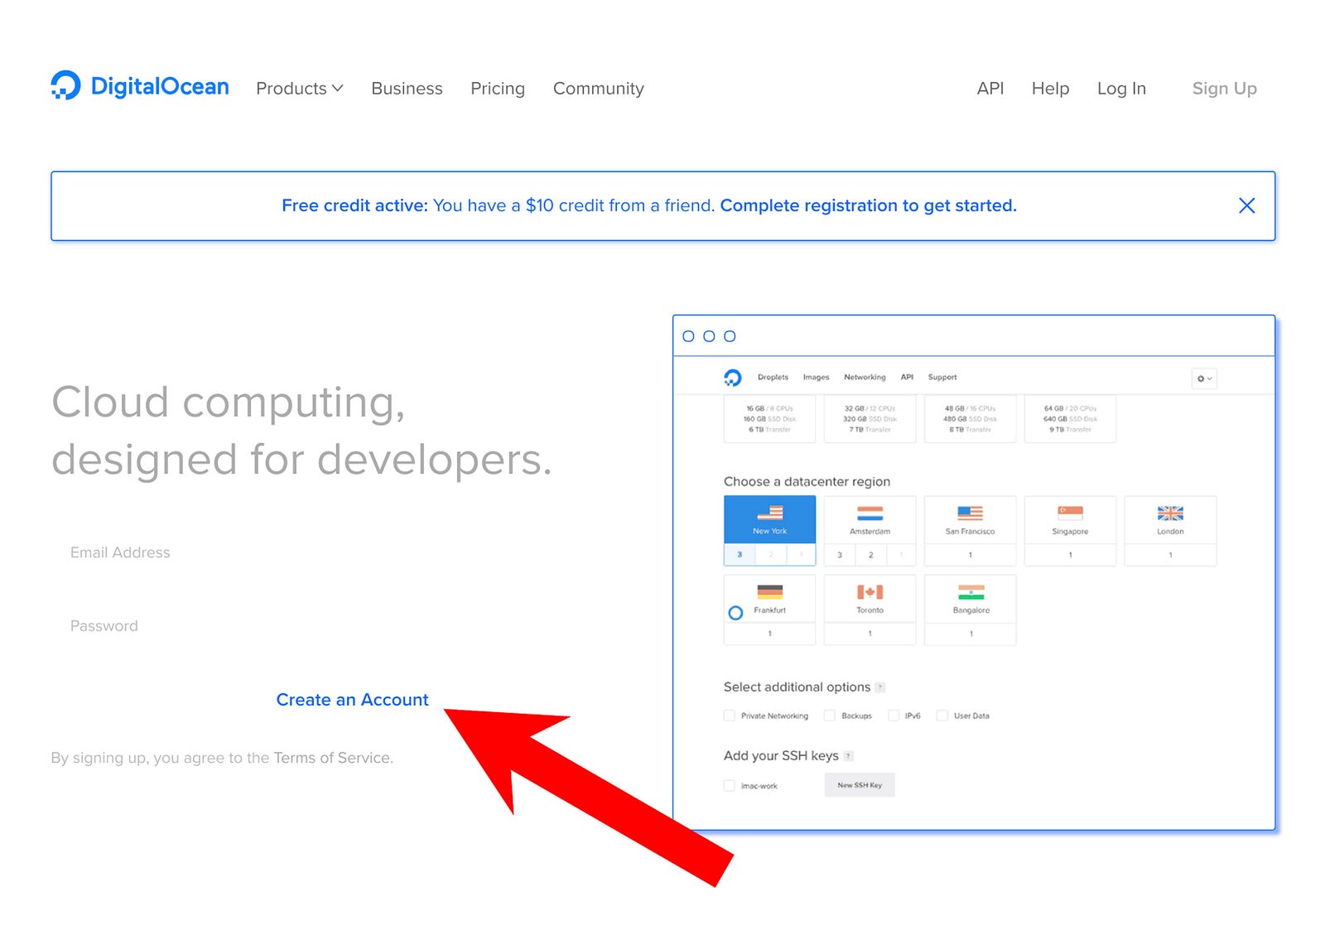Select the Support tab in the mockup

click(x=942, y=378)
